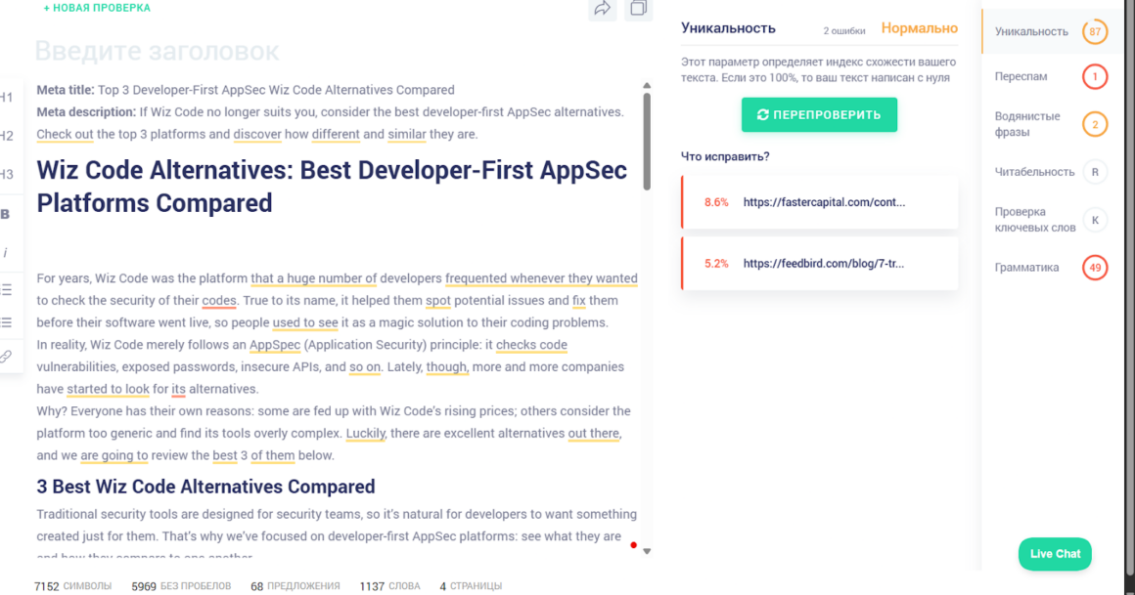This screenshot has width=1135, height=595.
Task: Apply H3 heading format
Action: coord(7,175)
